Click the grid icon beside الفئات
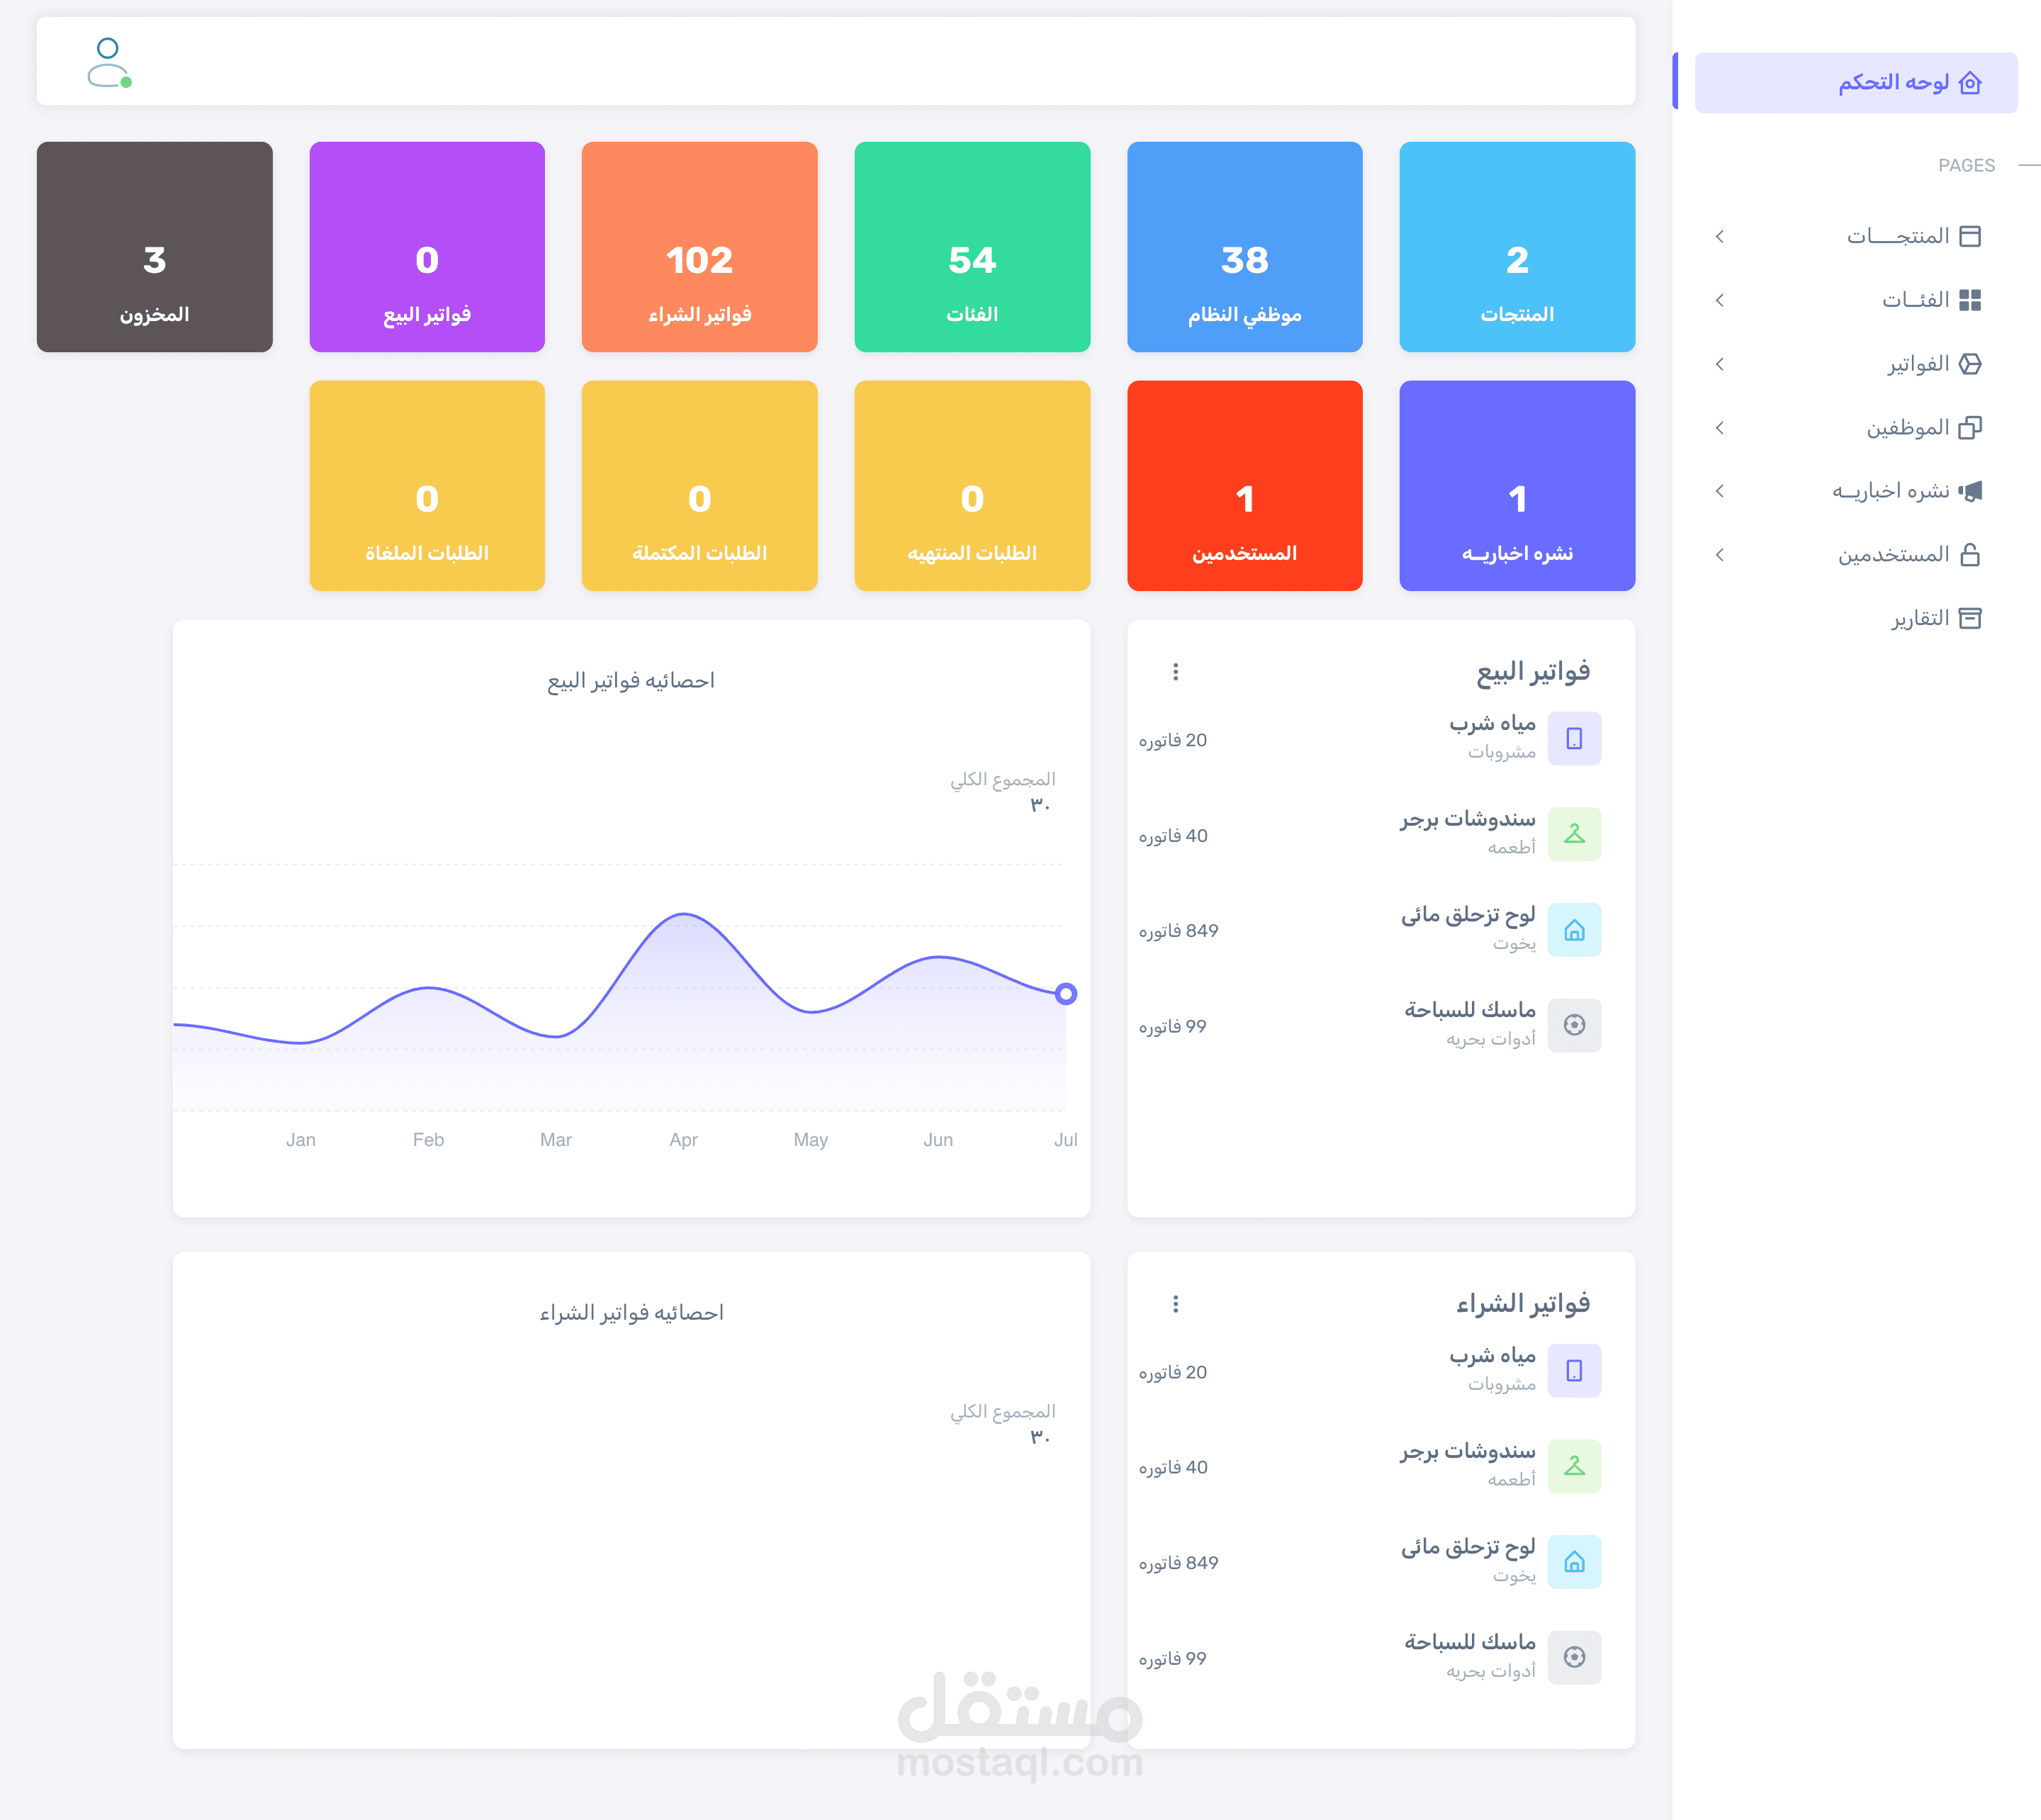The height and width of the screenshot is (1820, 2041). pos(1969,300)
